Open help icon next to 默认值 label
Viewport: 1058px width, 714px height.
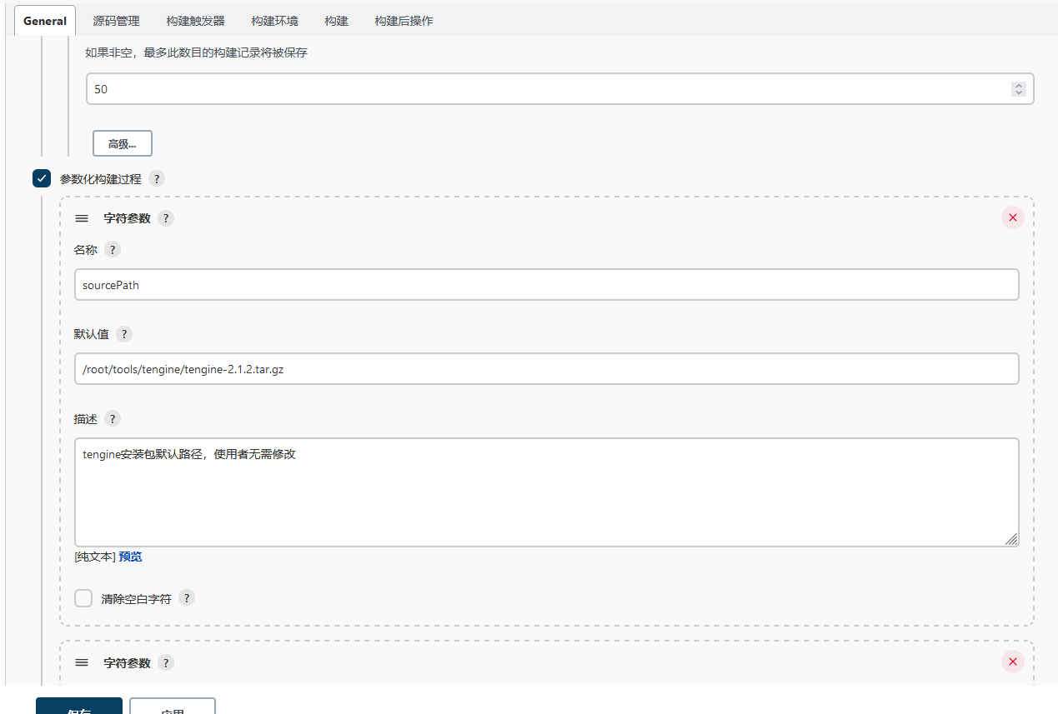point(124,334)
